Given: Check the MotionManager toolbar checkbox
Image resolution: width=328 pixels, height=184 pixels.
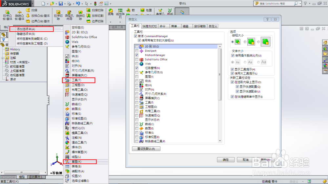Looking at the screenshot, I should [x=136, y=55].
